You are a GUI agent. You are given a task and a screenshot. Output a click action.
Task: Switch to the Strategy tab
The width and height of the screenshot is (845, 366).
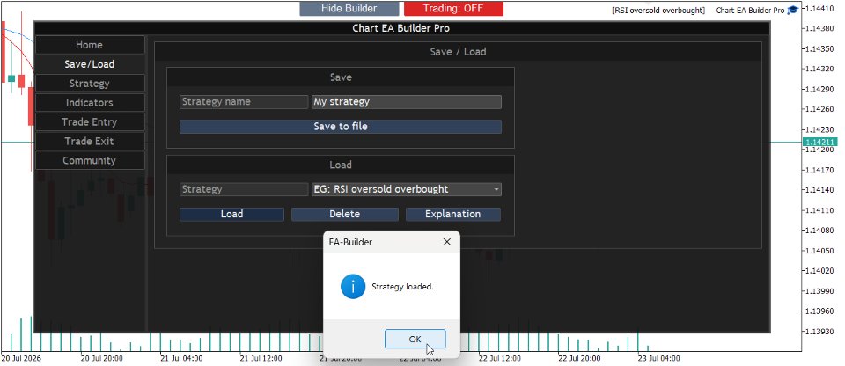point(90,84)
